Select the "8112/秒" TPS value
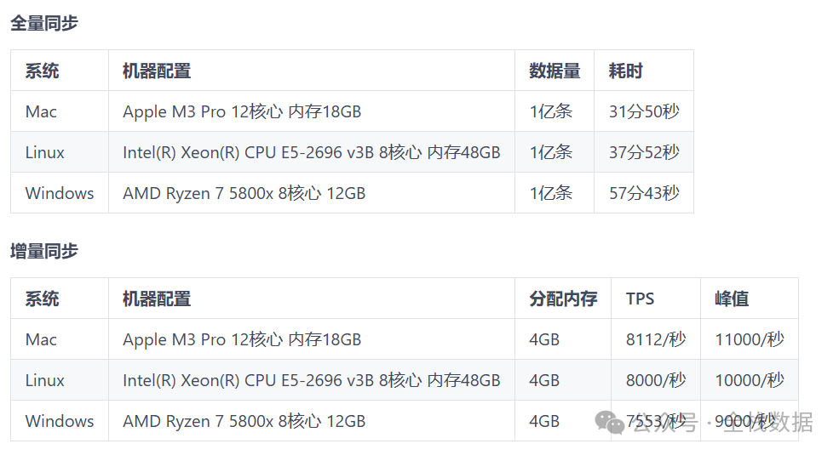Image resolution: width=839 pixels, height=455 pixels. pyautogui.click(x=655, y=339)
